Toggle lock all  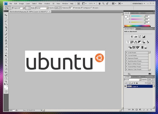(137, 83)
